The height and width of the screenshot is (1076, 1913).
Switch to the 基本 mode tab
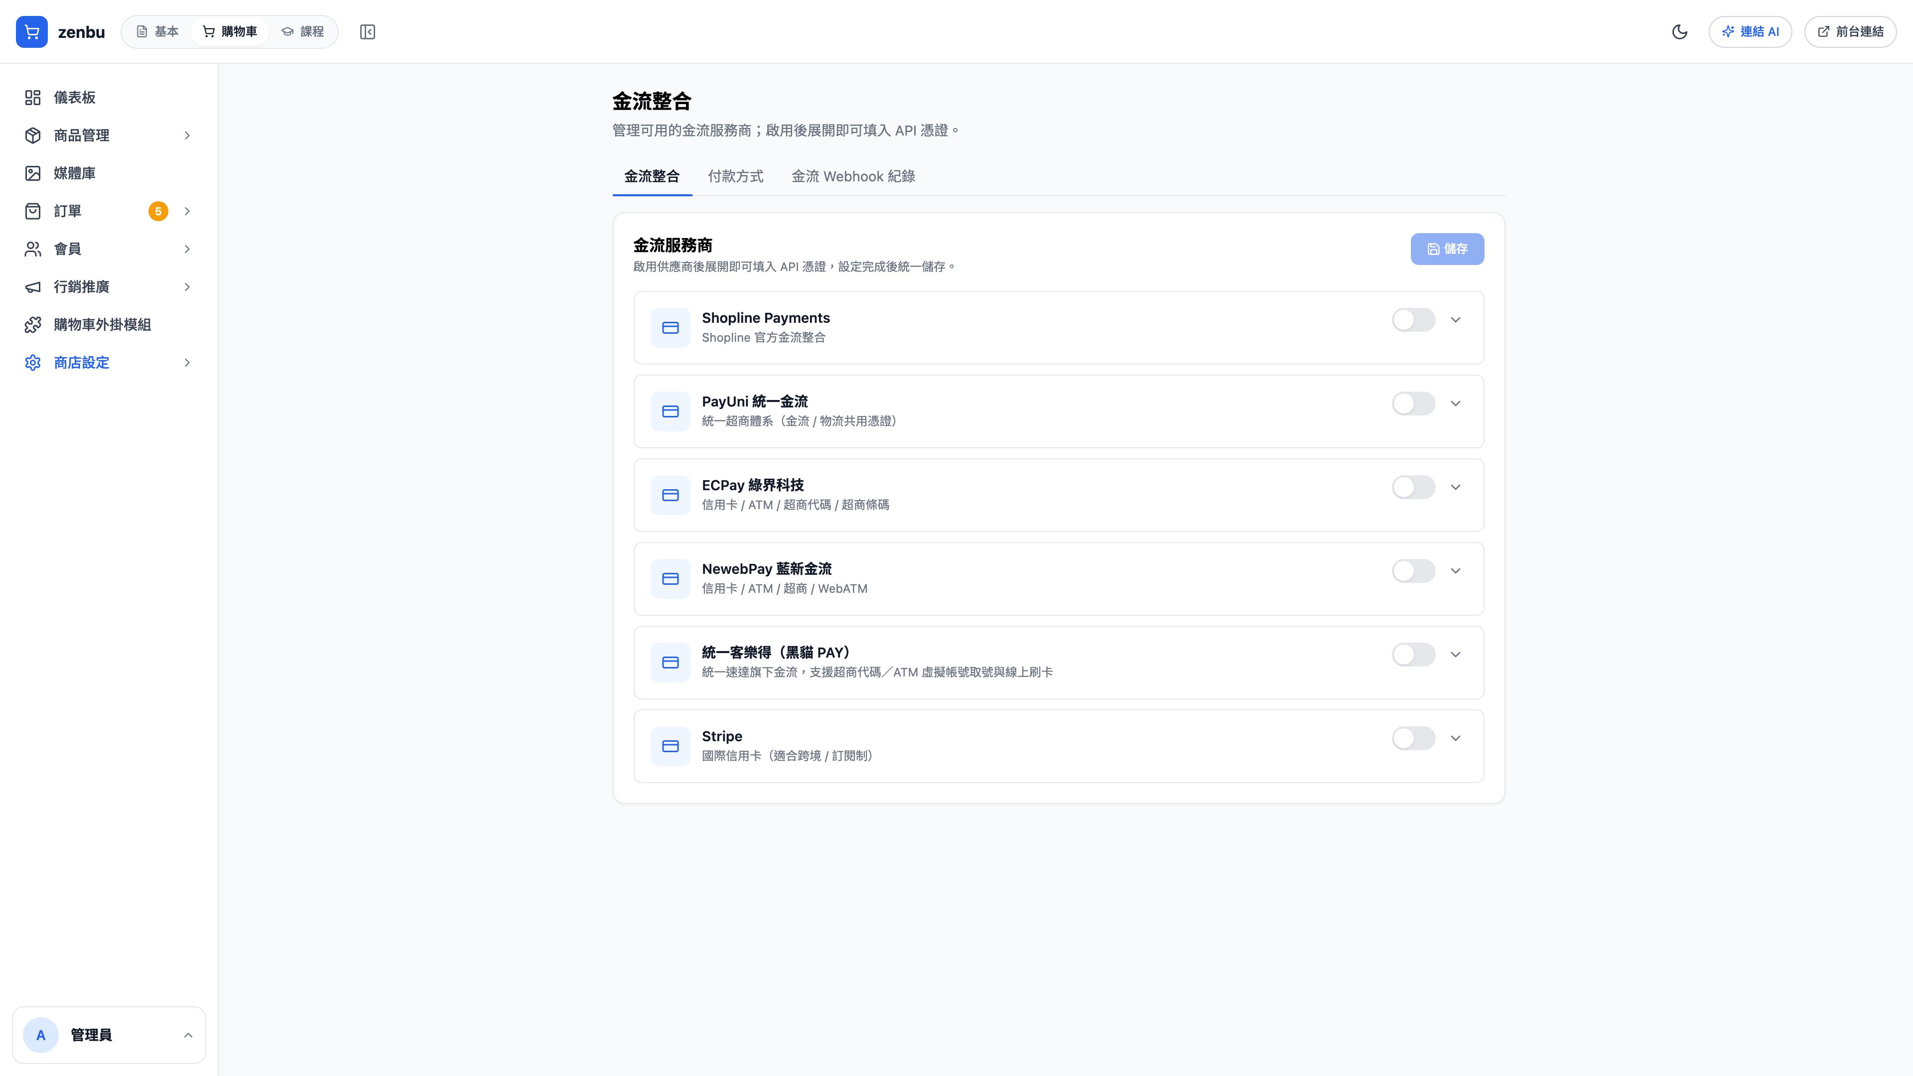pos(157,32)
